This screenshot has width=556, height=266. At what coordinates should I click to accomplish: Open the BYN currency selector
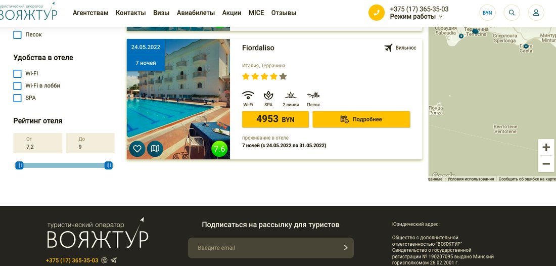(x=487, y=13)
